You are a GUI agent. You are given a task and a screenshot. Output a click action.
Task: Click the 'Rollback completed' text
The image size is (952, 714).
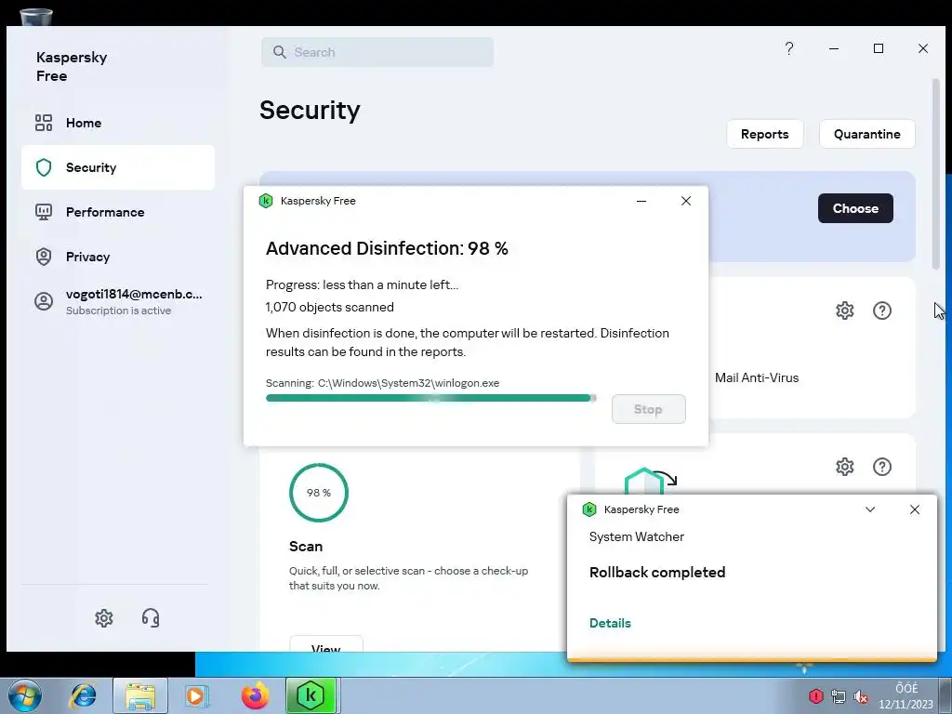tap(657, 573)
